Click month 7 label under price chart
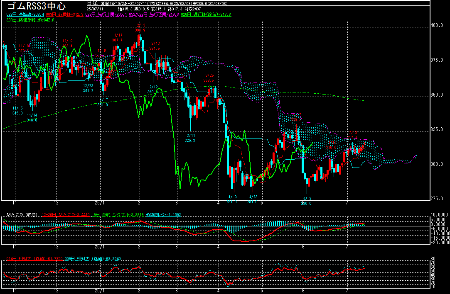This screenshot has height=294, width=450. click(x=347, y=203)
